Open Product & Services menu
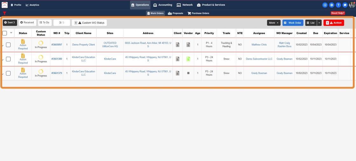 [x=211, y=5]
